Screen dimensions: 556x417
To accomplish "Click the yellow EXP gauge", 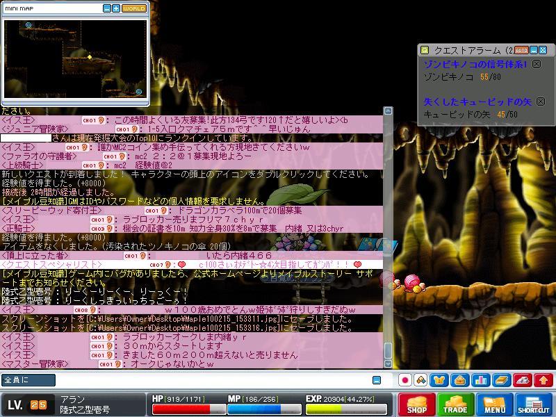I will click(x=346, y=409).
